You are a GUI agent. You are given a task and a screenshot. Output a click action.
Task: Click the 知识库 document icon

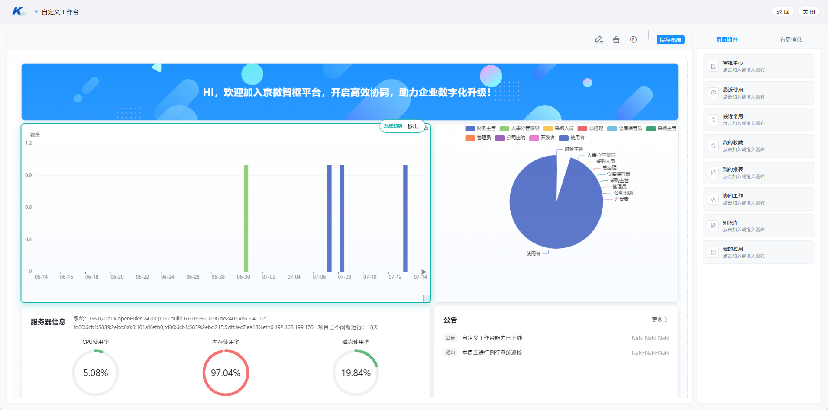713,226
